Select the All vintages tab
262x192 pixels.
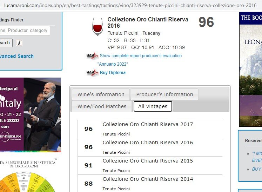coord(153,106)
